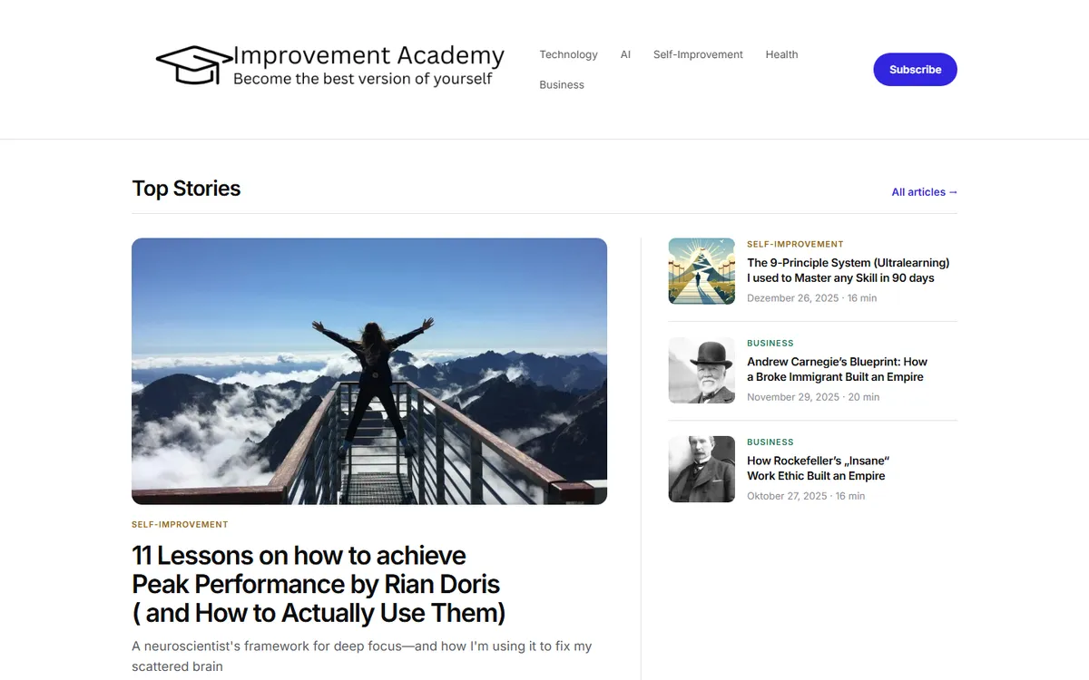Follow the All articles link
This screenshot has width=1089, height=680.
click(x=925, y=192)
